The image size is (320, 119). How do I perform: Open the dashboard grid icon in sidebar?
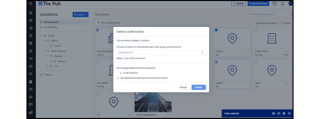31,13
